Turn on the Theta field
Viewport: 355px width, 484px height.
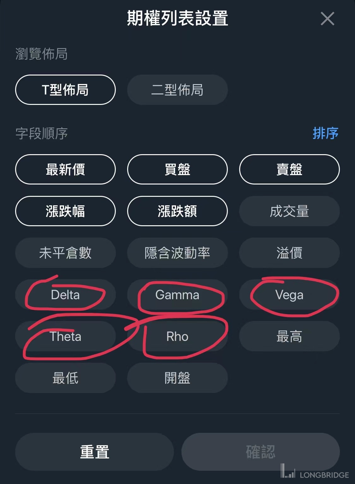coord(65,336)
